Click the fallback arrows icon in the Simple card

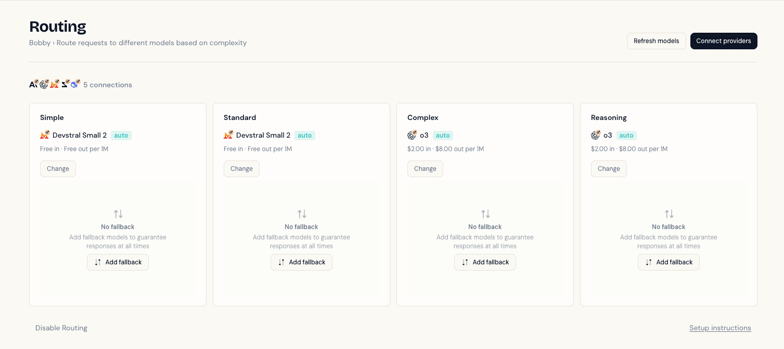pyautogui.click(x=118, y=213)
